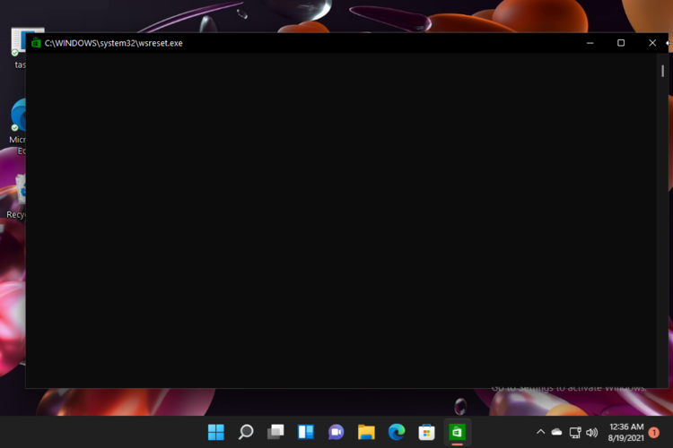Viewport: 673px width, 448px height.
Task: Open the volume tray icon
Action: pyautogui.click(x=592, y=433)
